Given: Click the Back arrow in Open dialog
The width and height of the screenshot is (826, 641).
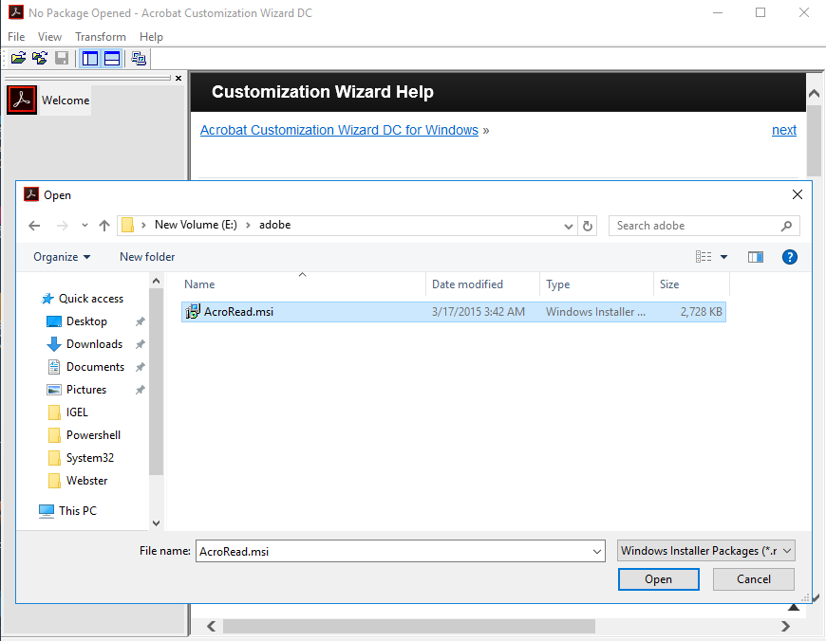Looking at the screenshot, I should point(35,226).
